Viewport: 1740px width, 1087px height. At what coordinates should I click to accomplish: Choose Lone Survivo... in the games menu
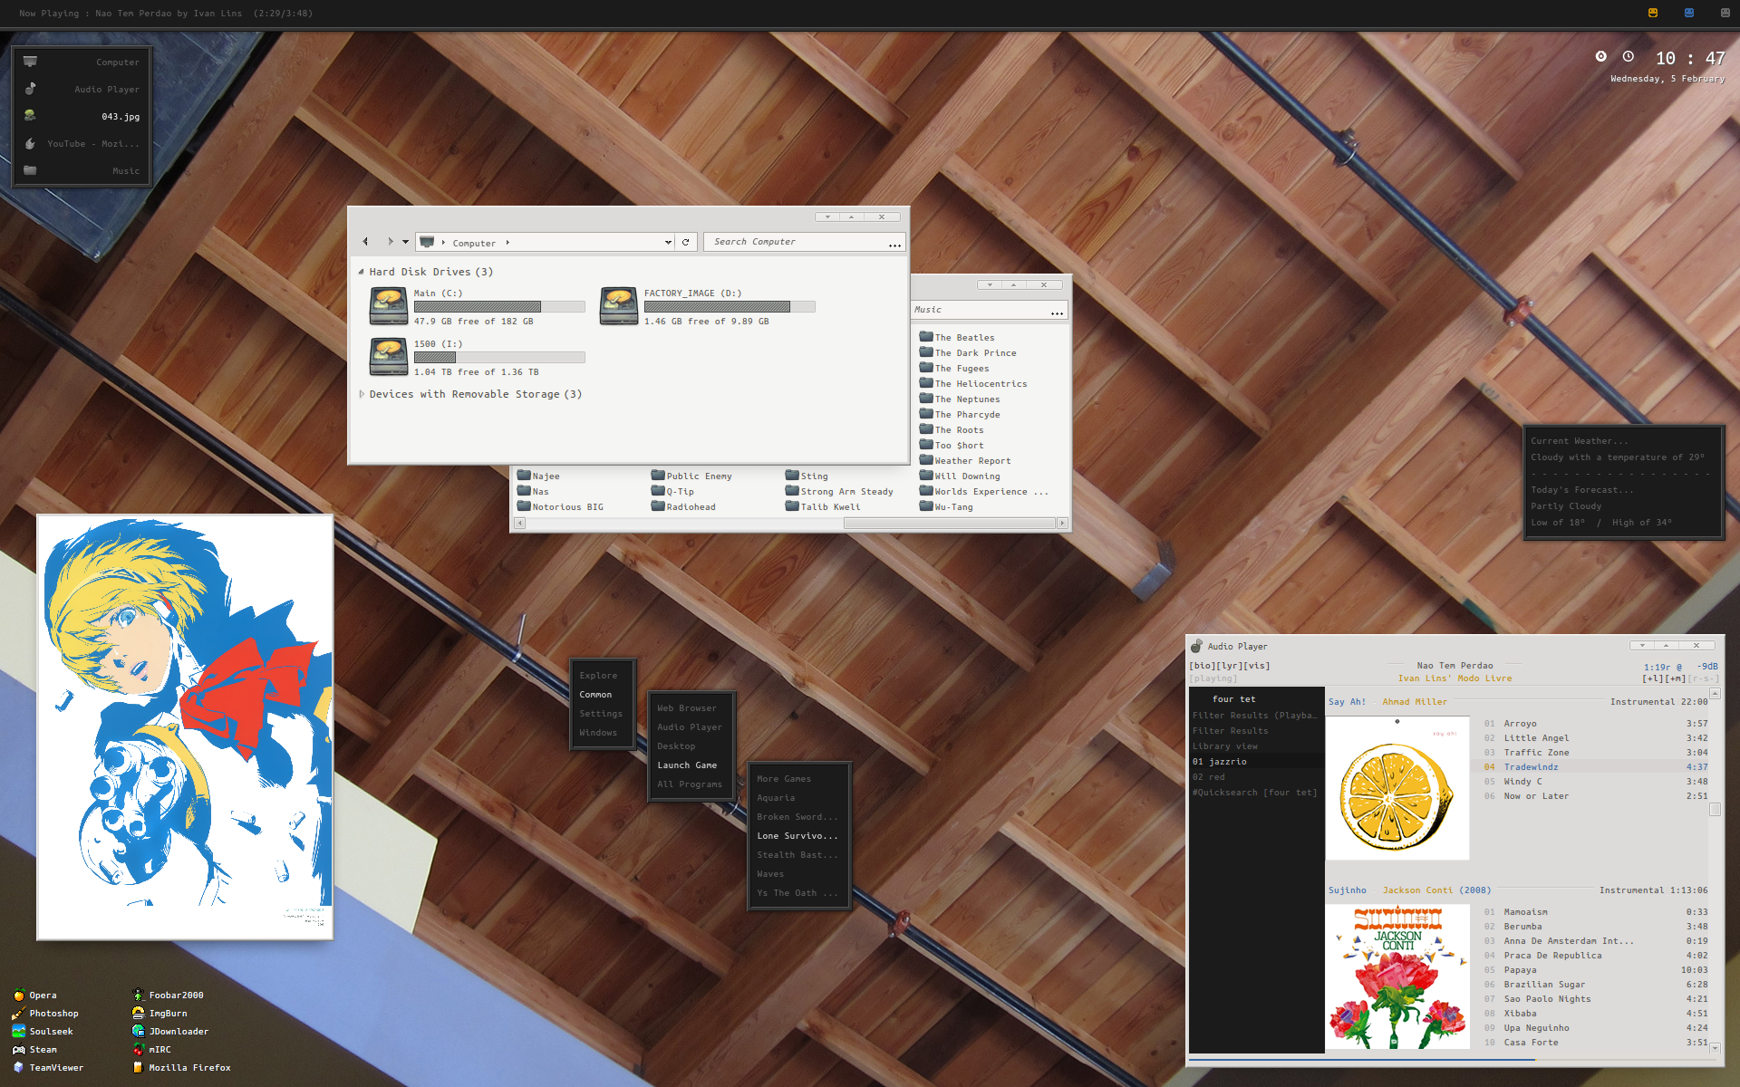[x=799, y=836]
